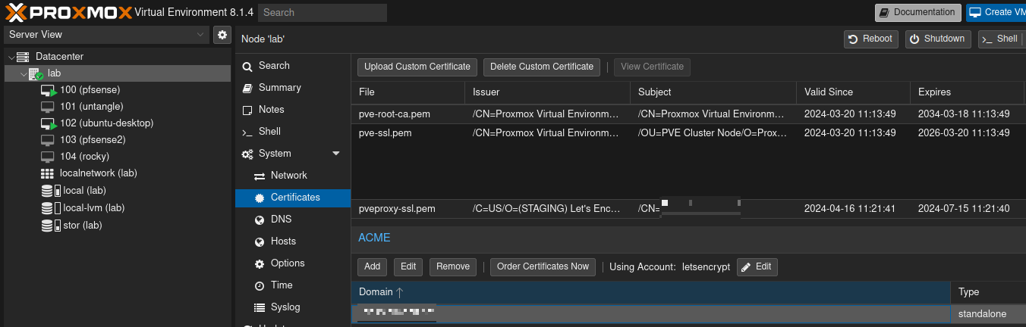Select the Datacenter server icon
The height and width of the screenshot is (327, 1026).
[23, 57]
